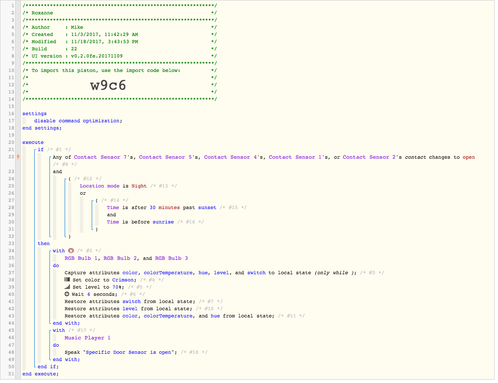Click the orange lightning bolt subscription icon on line 22

[x=18, y=157]
